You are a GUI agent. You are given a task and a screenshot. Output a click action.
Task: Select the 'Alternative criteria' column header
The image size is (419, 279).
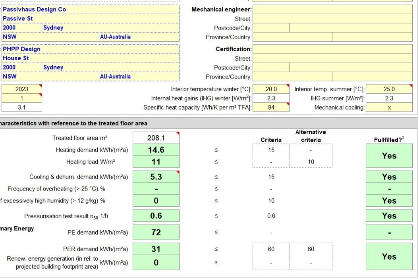[311, 136]
